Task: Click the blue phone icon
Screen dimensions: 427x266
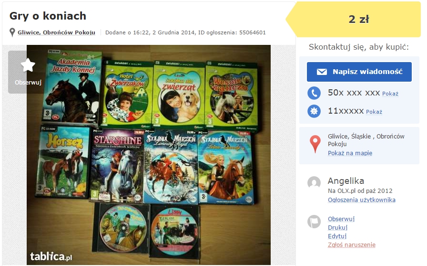Action: pos(314,93)
